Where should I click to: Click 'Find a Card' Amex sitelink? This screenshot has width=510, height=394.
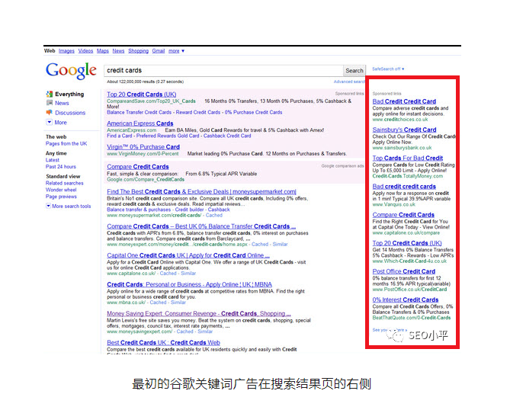point(120,136)
